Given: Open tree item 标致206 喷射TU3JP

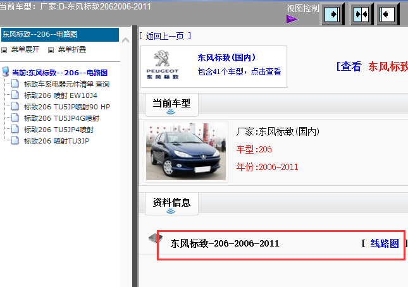Looking at the screenshot, I should 57,141.
